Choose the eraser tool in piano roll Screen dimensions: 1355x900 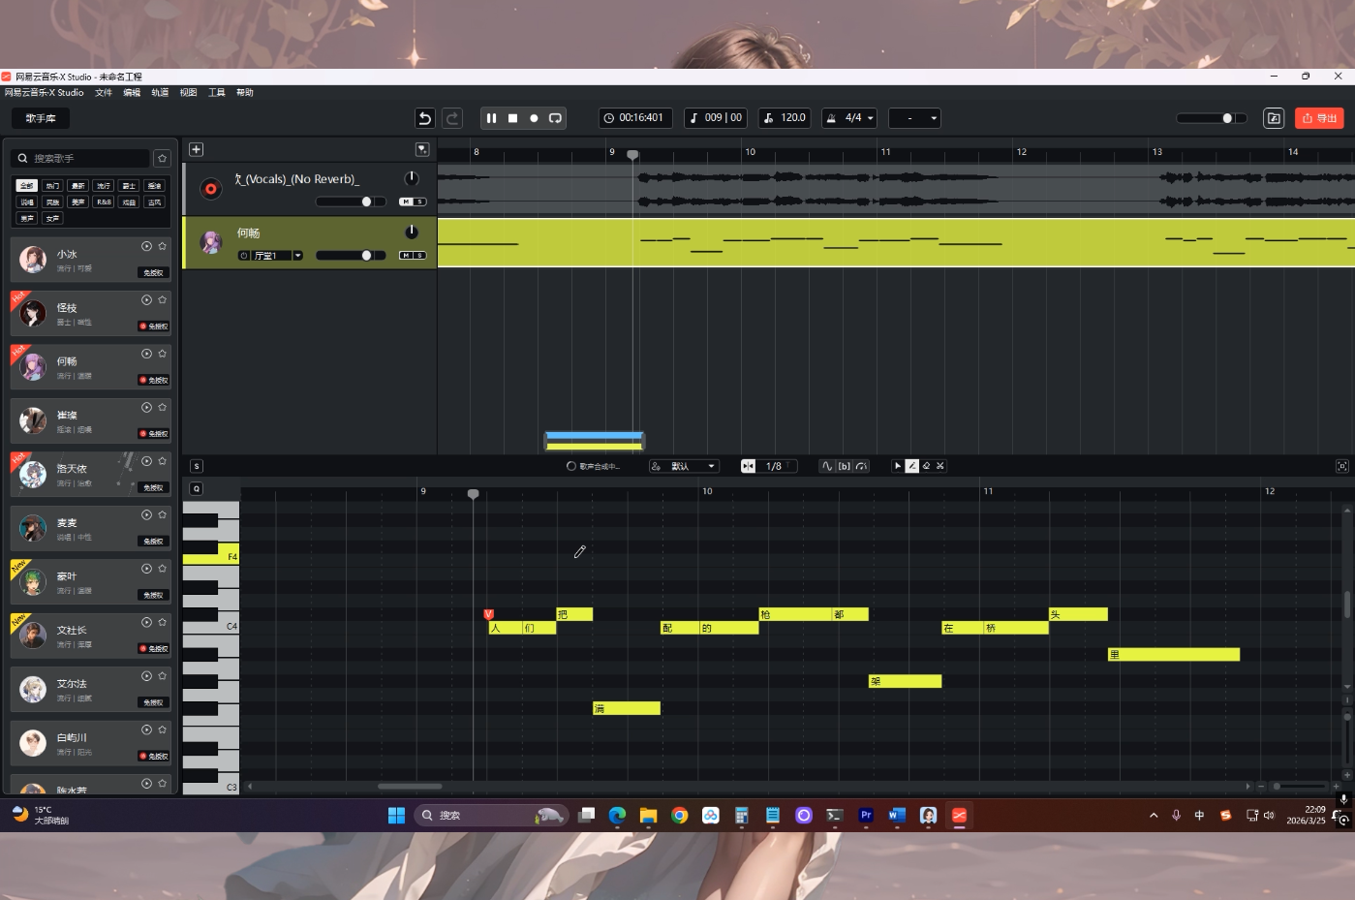click(x=926, y=466)
